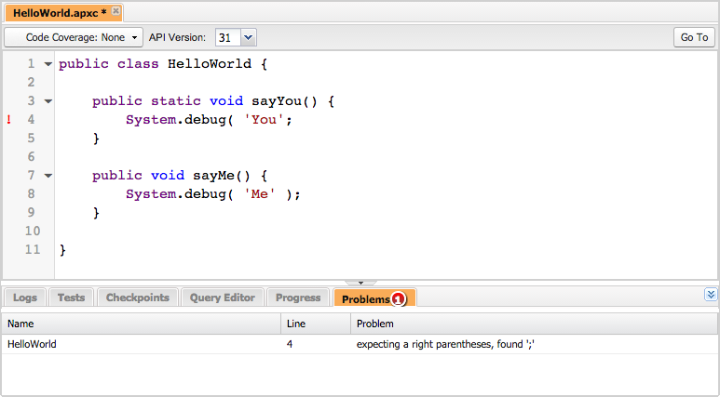Open the Query Editor tab

pyautogui.click(x=223, y=298)
